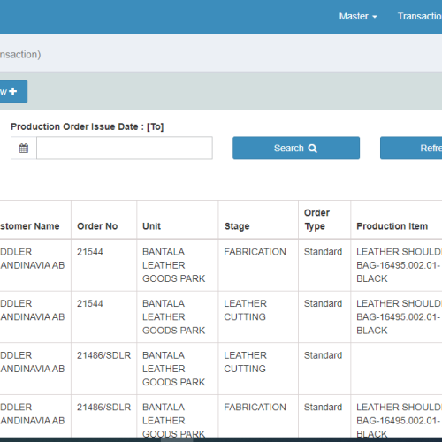This screenshot has height=442, width=442.
Task: Sort by Production Item column header
Action: pos(392,226)
